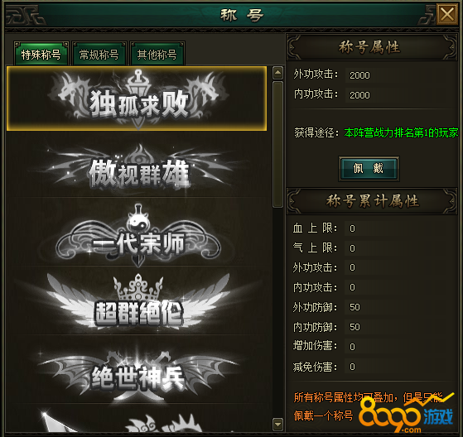Click the 内功防御 cumulative value 50
This screenshot has height=437, width=463.
coord(400,327)
